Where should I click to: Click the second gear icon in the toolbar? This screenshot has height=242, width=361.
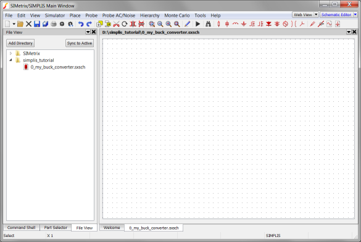(70, 24)
